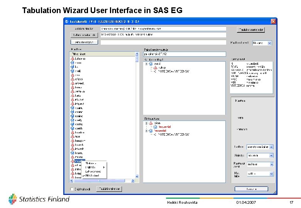Click the variable list's scroll-up arrow
Viewport: 301px width, 208px height.
[137, 54]
